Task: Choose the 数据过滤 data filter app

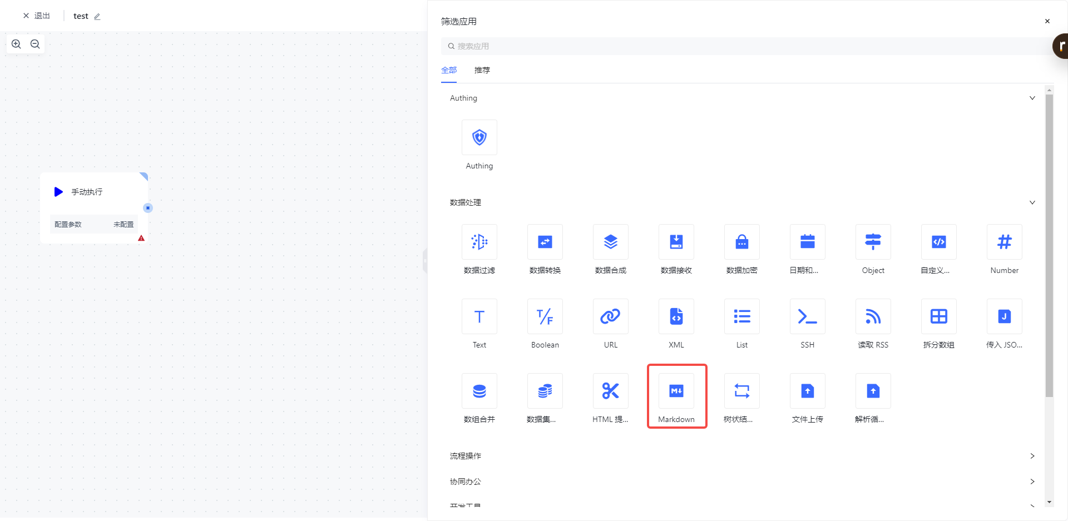Action: click(x=479, y=242)
